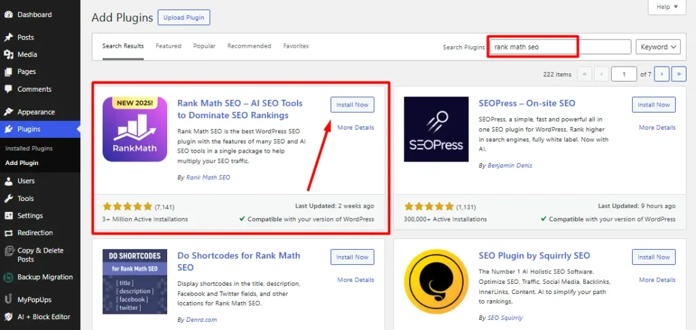The height and width of the screenshot is (330, 696).
Task: Click the AI + Block Editor icon
Action: [8, 316]
